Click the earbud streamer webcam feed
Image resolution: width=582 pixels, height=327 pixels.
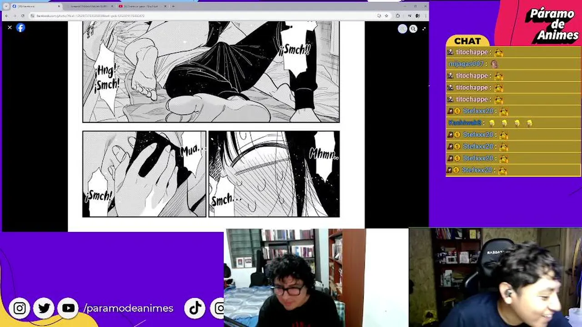point(495,277)
